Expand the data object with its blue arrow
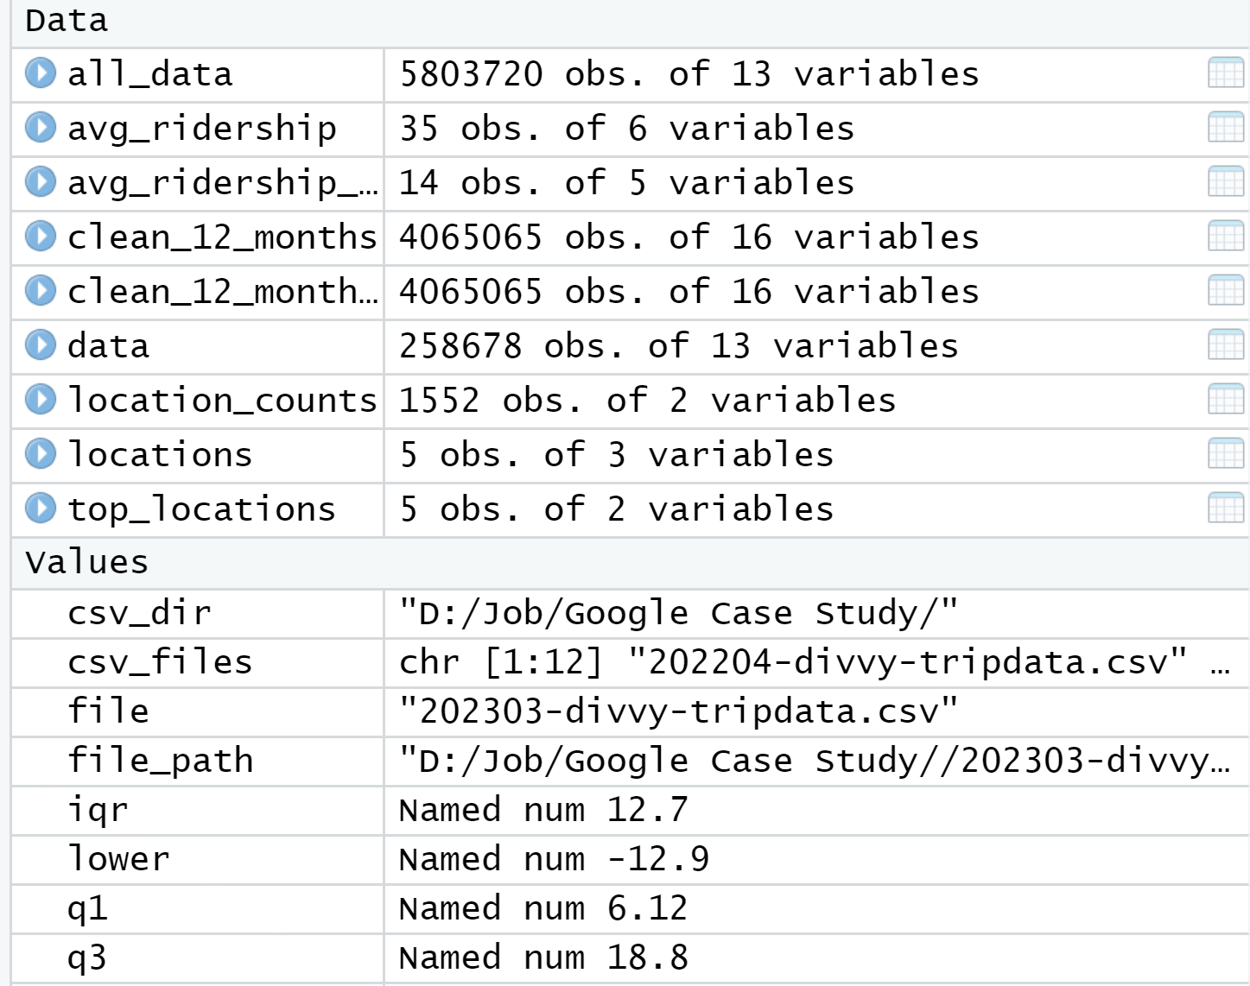Screen dimensions: 1250x986 point(41,347)
